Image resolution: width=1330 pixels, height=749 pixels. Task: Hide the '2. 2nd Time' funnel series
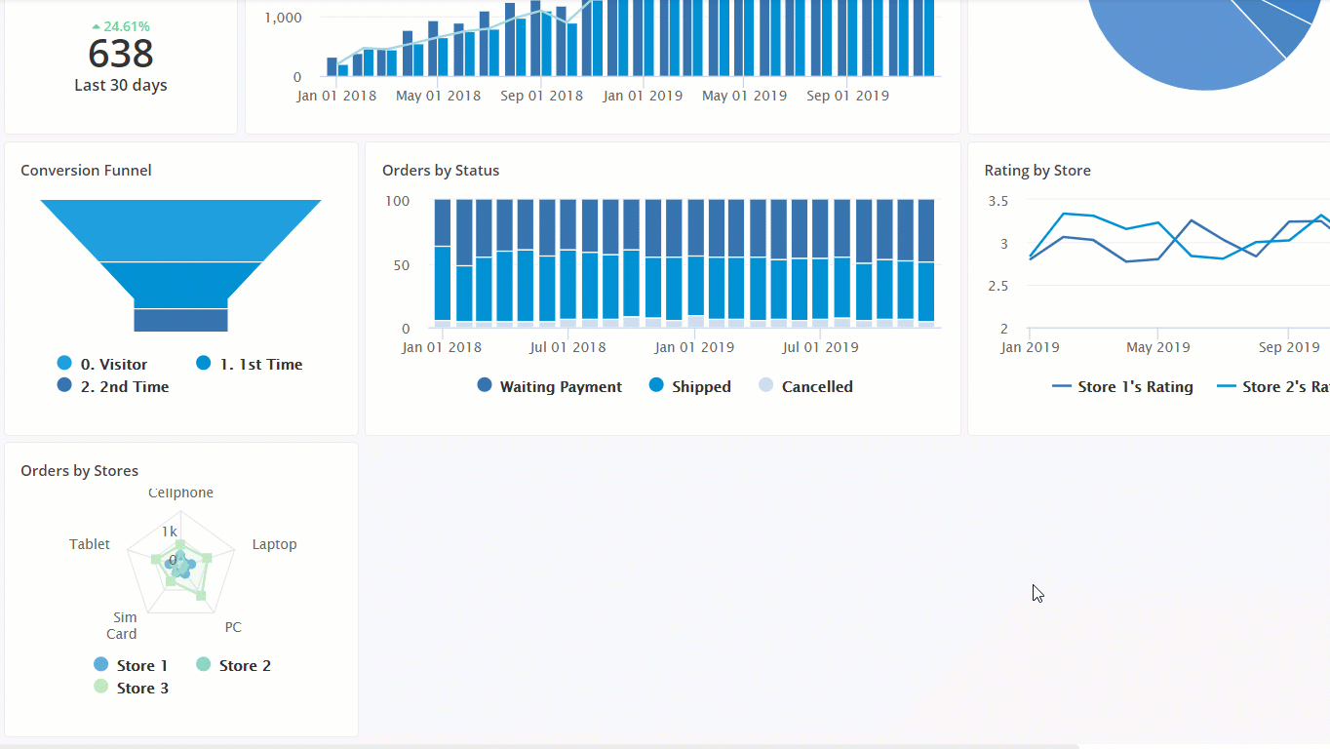[64, 386]
